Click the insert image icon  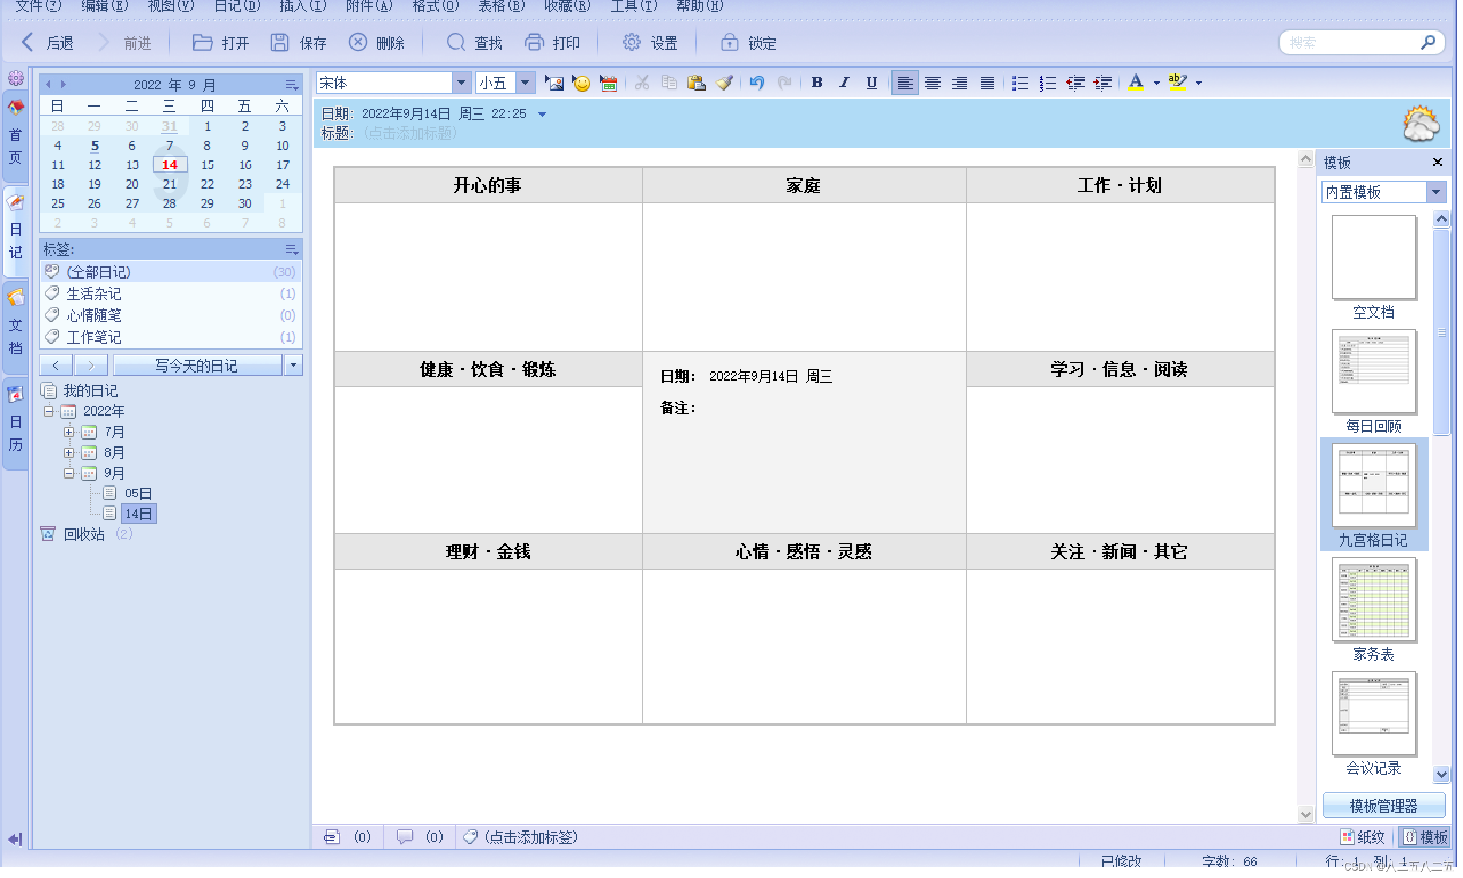tap(554, 83)
